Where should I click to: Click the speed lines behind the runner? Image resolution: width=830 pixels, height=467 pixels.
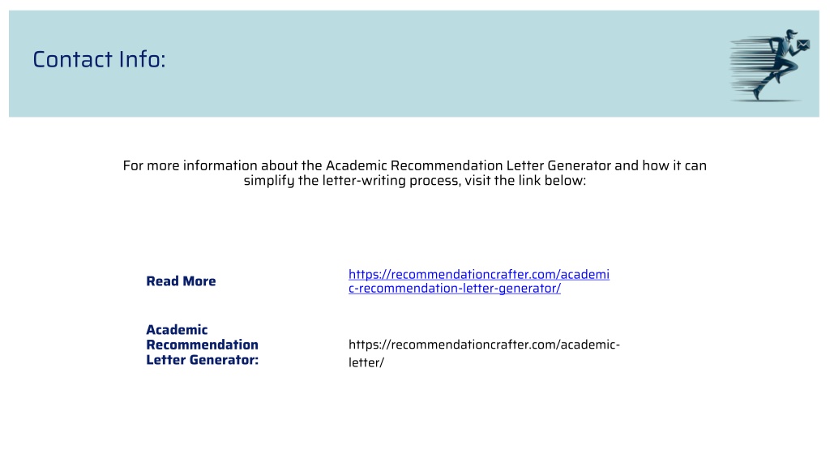(x=750, y=63)
